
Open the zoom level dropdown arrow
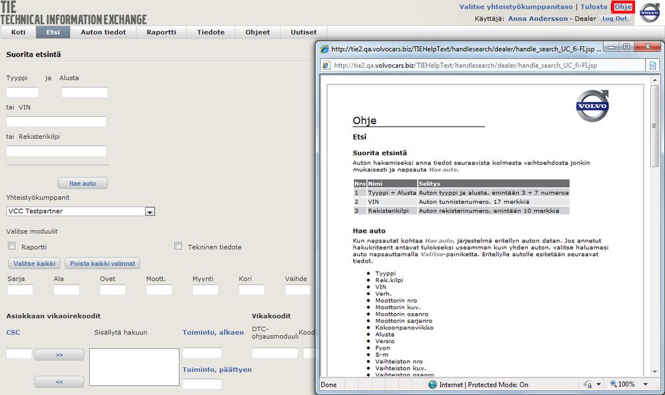click(645, 385)
